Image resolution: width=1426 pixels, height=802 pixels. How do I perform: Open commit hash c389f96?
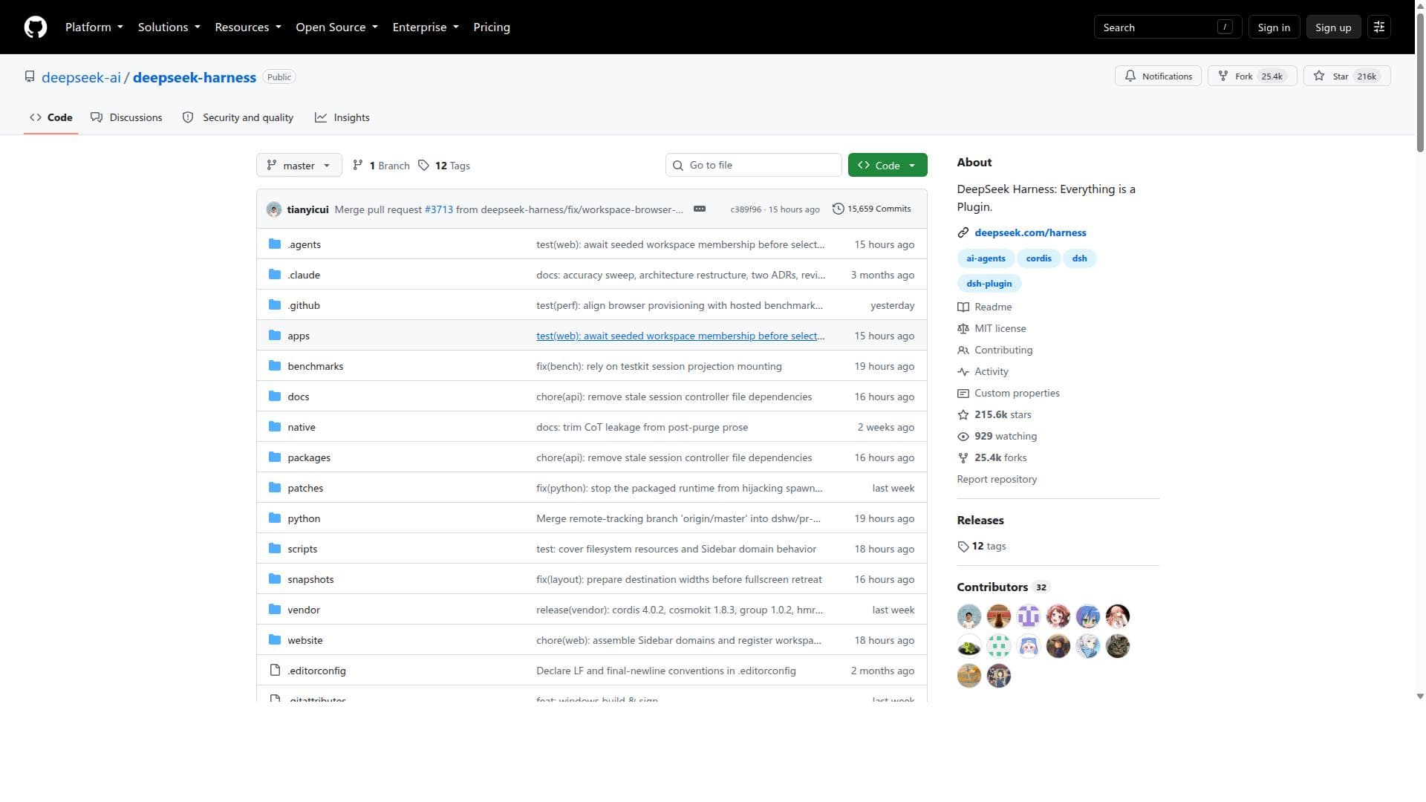click(746, 209)
